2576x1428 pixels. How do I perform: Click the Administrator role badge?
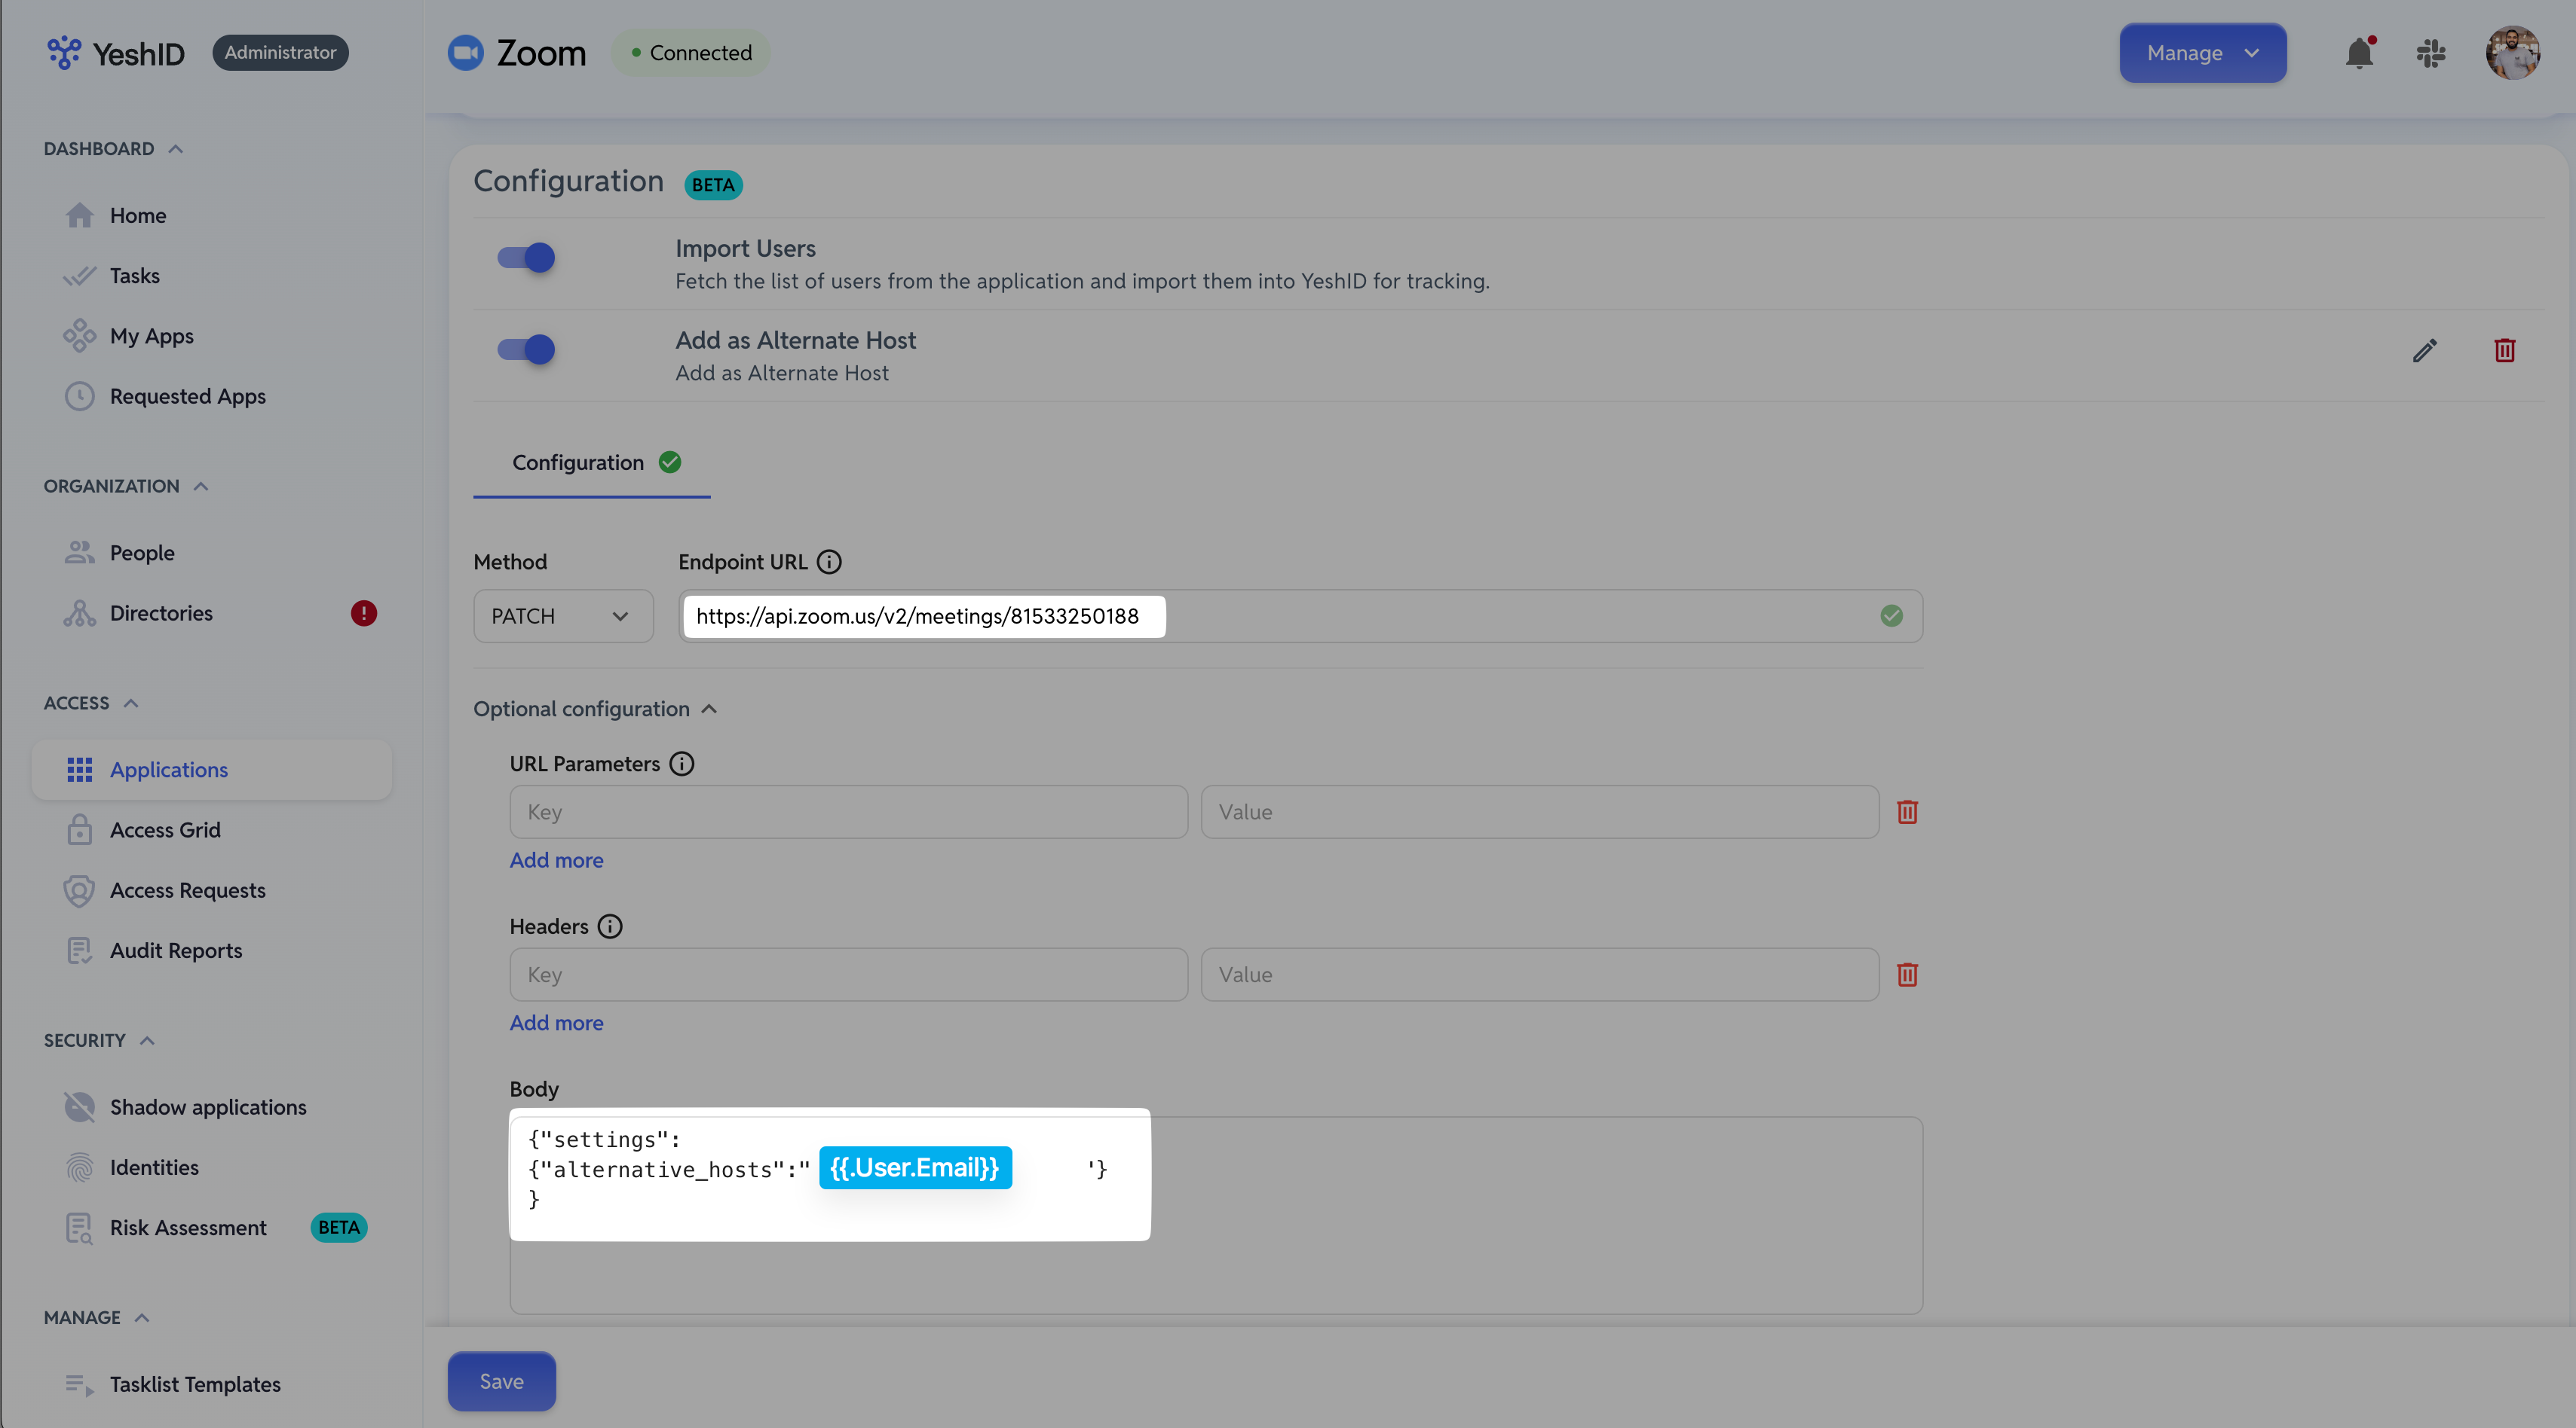coord(280,52)
